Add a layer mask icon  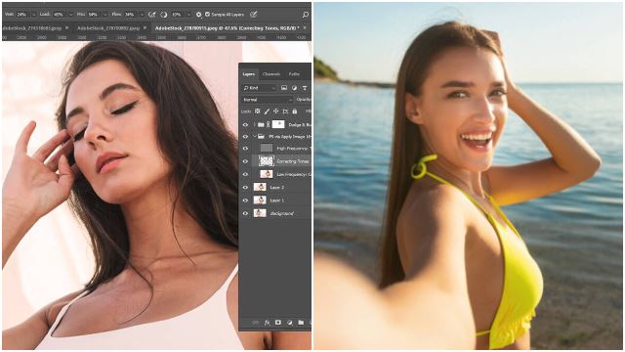(278, 323)
